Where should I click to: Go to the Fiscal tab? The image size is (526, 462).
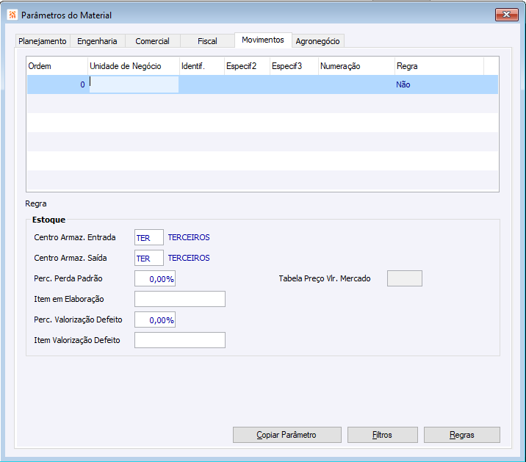207,41
